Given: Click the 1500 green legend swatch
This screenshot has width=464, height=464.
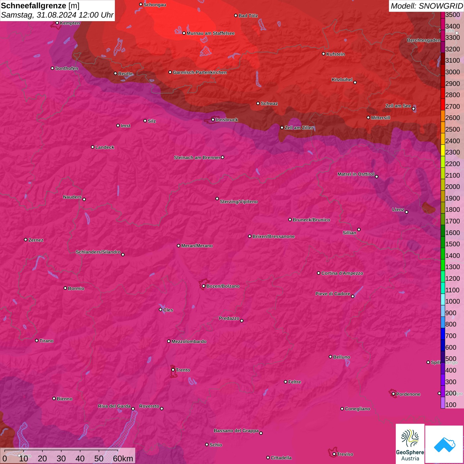Looking at the screenshot, I should [x=443, y=242].
